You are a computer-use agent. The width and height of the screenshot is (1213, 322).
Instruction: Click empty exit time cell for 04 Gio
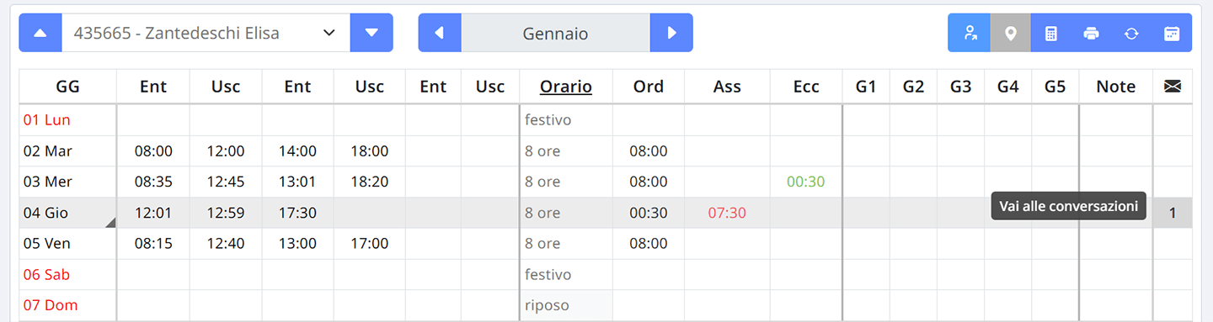(x=369, y=213)
